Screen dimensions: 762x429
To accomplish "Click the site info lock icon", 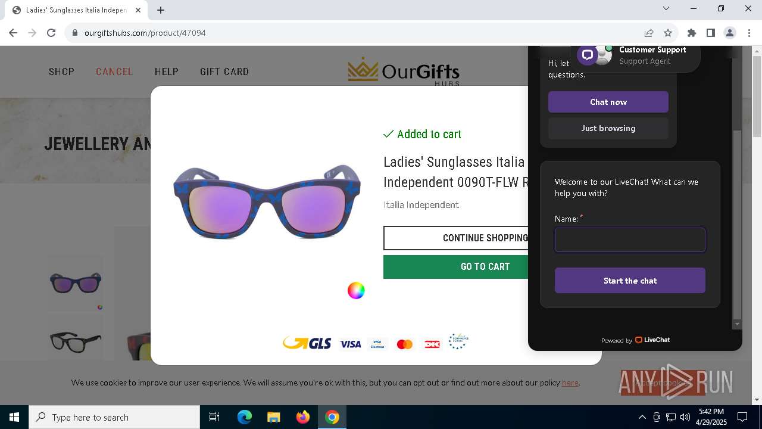I will point(75,33).
